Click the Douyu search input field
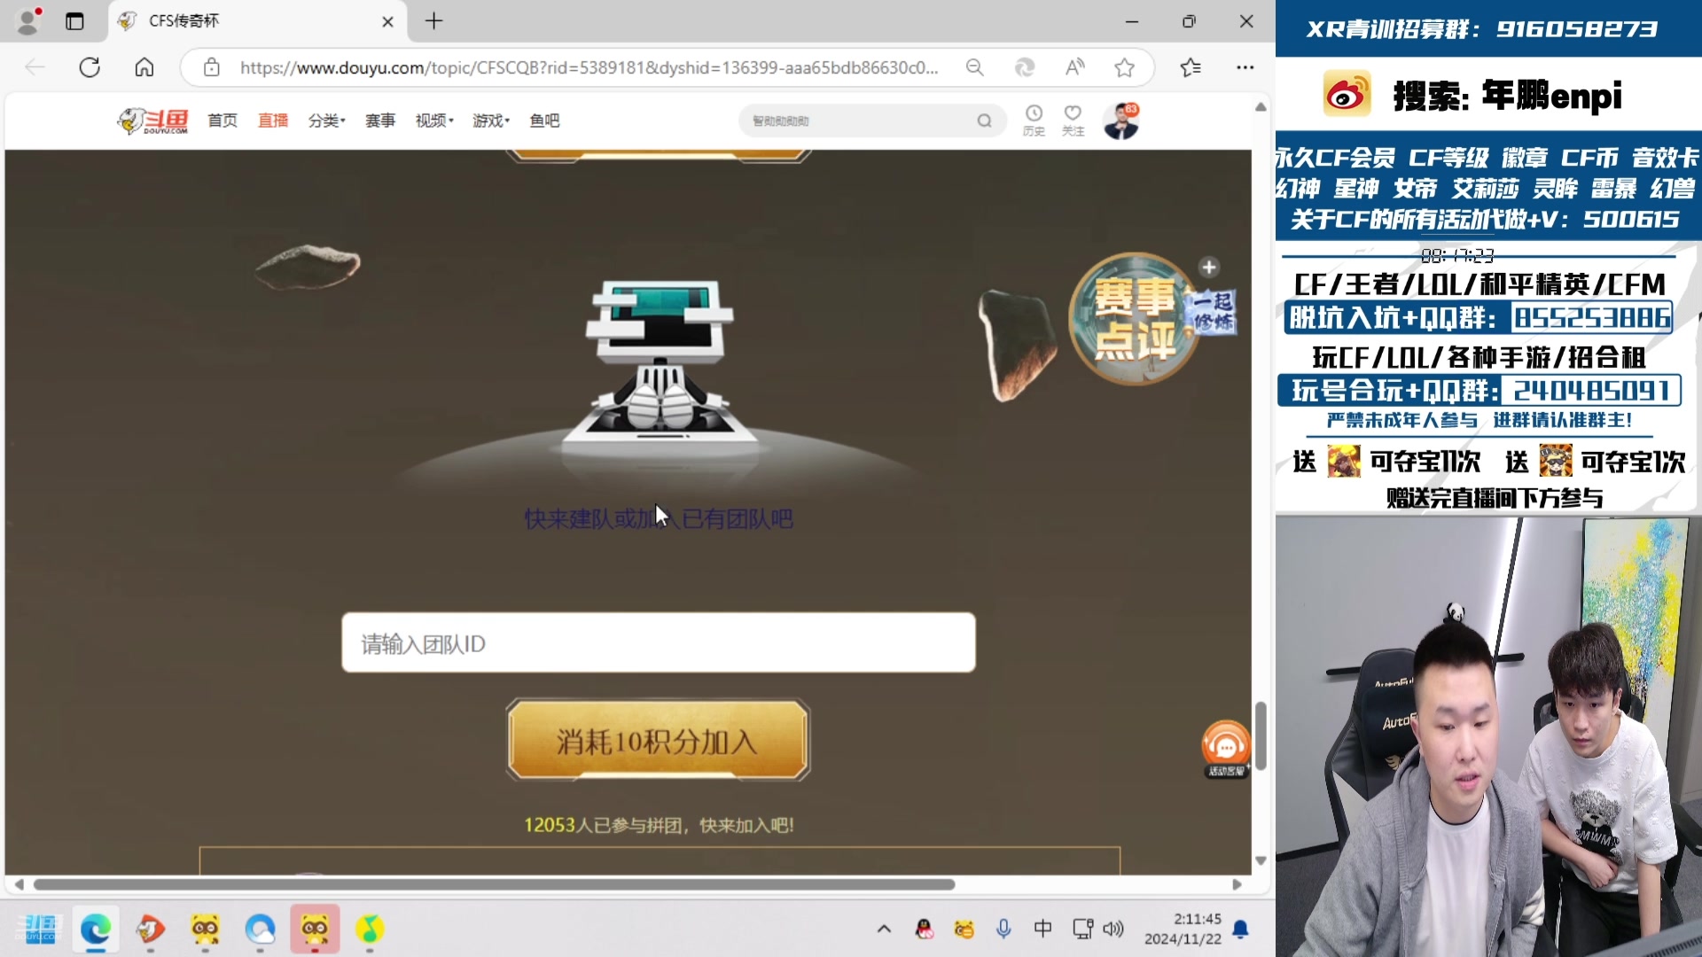1702x957 pixels. (x=860, y=121)
